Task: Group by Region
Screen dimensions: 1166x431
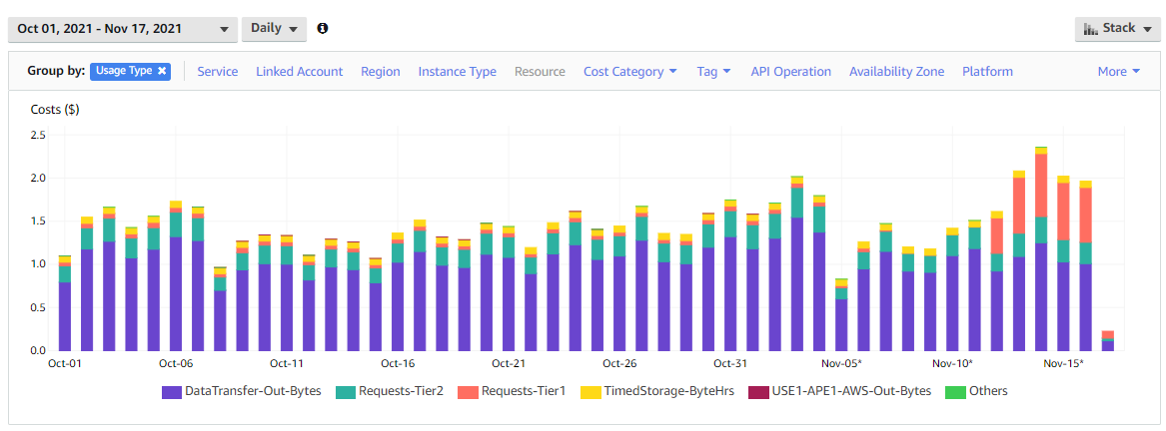Action: pos(380,72)
